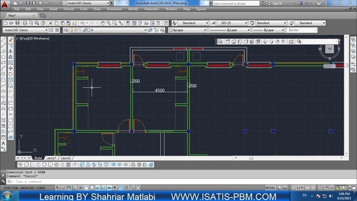The width and height of the screenshot is (357, 201).
Task: Click the Cut scissors icon
Action: 51,23
